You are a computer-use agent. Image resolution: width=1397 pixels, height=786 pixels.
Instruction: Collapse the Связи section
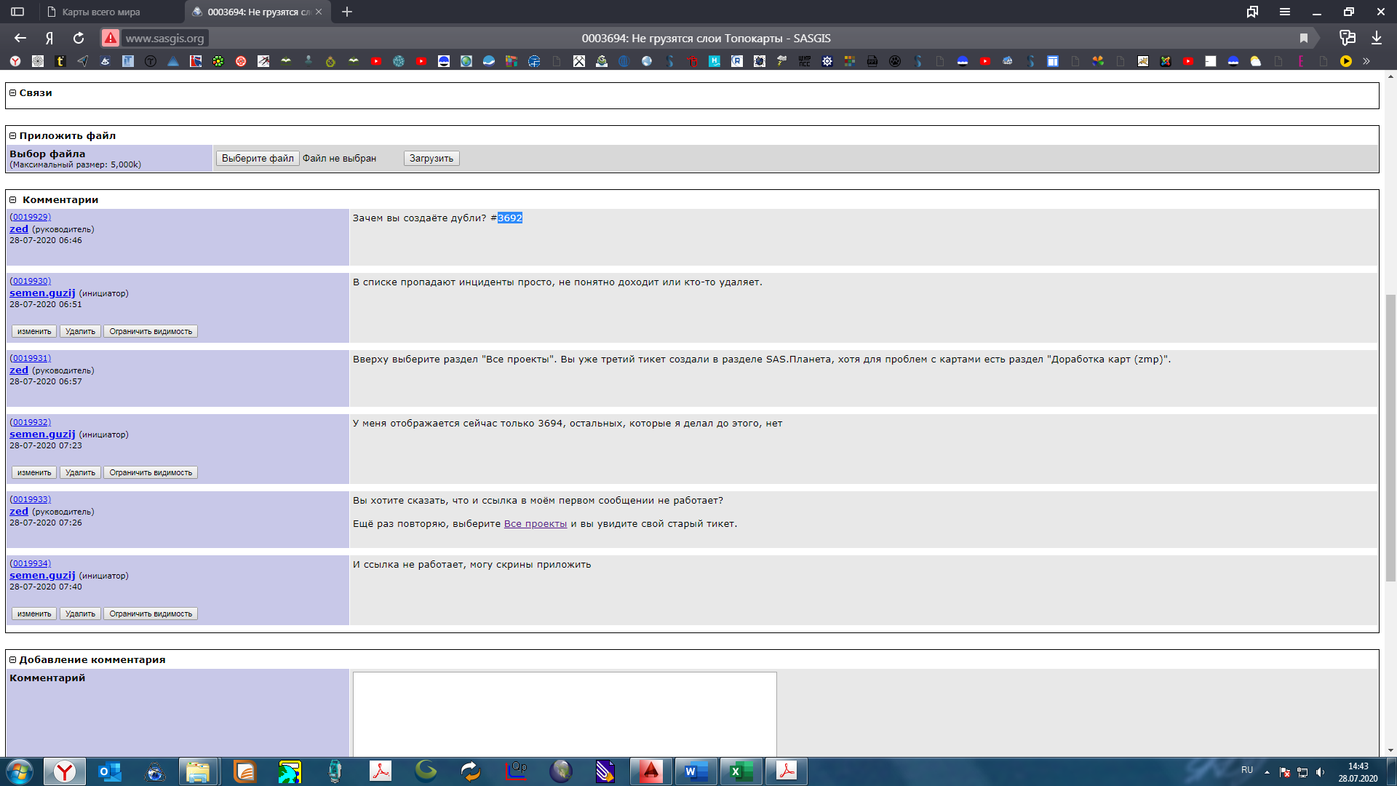13,92
